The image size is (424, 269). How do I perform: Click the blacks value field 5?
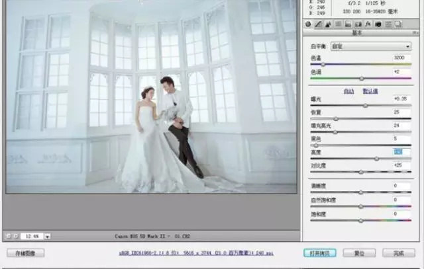pyautogui.click(x=401, y=139)
